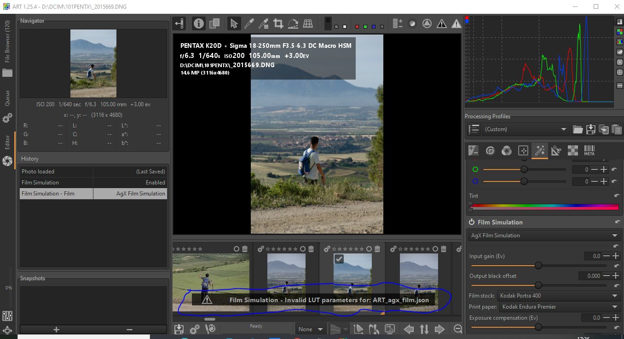624x339 pixels.
Task: Toggle the image info overlay button
Action: (199, 23)
